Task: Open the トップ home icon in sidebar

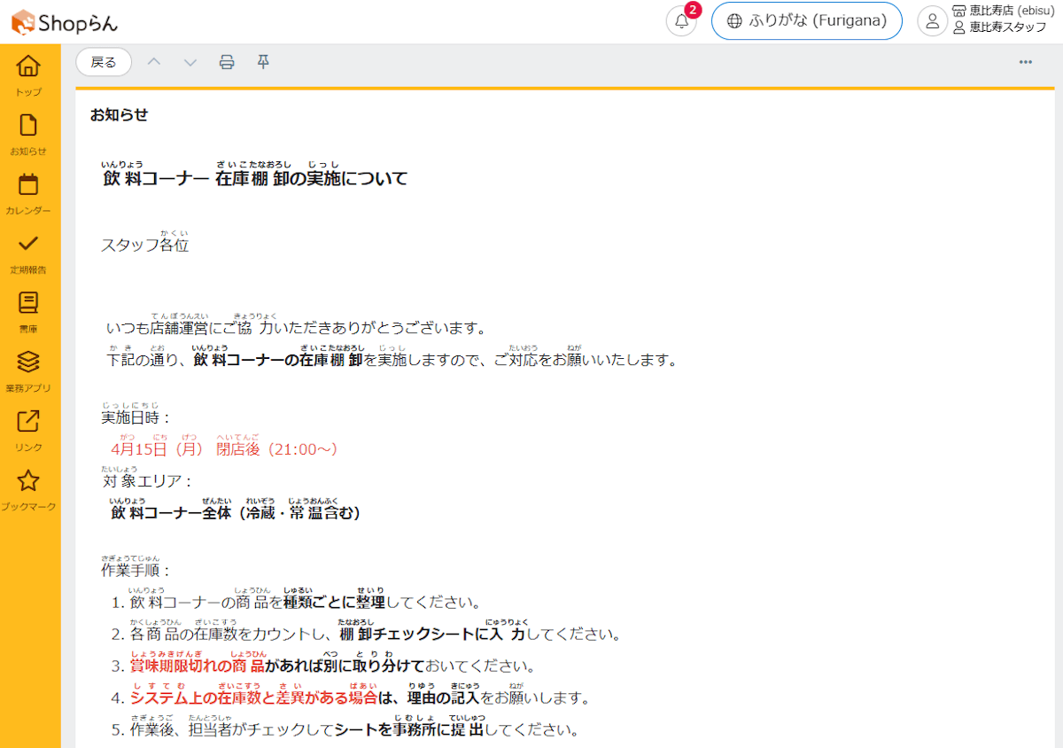Action: (x=28, y=66)
